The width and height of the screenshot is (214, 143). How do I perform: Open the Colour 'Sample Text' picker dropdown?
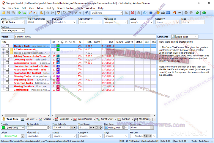[23, 136]
